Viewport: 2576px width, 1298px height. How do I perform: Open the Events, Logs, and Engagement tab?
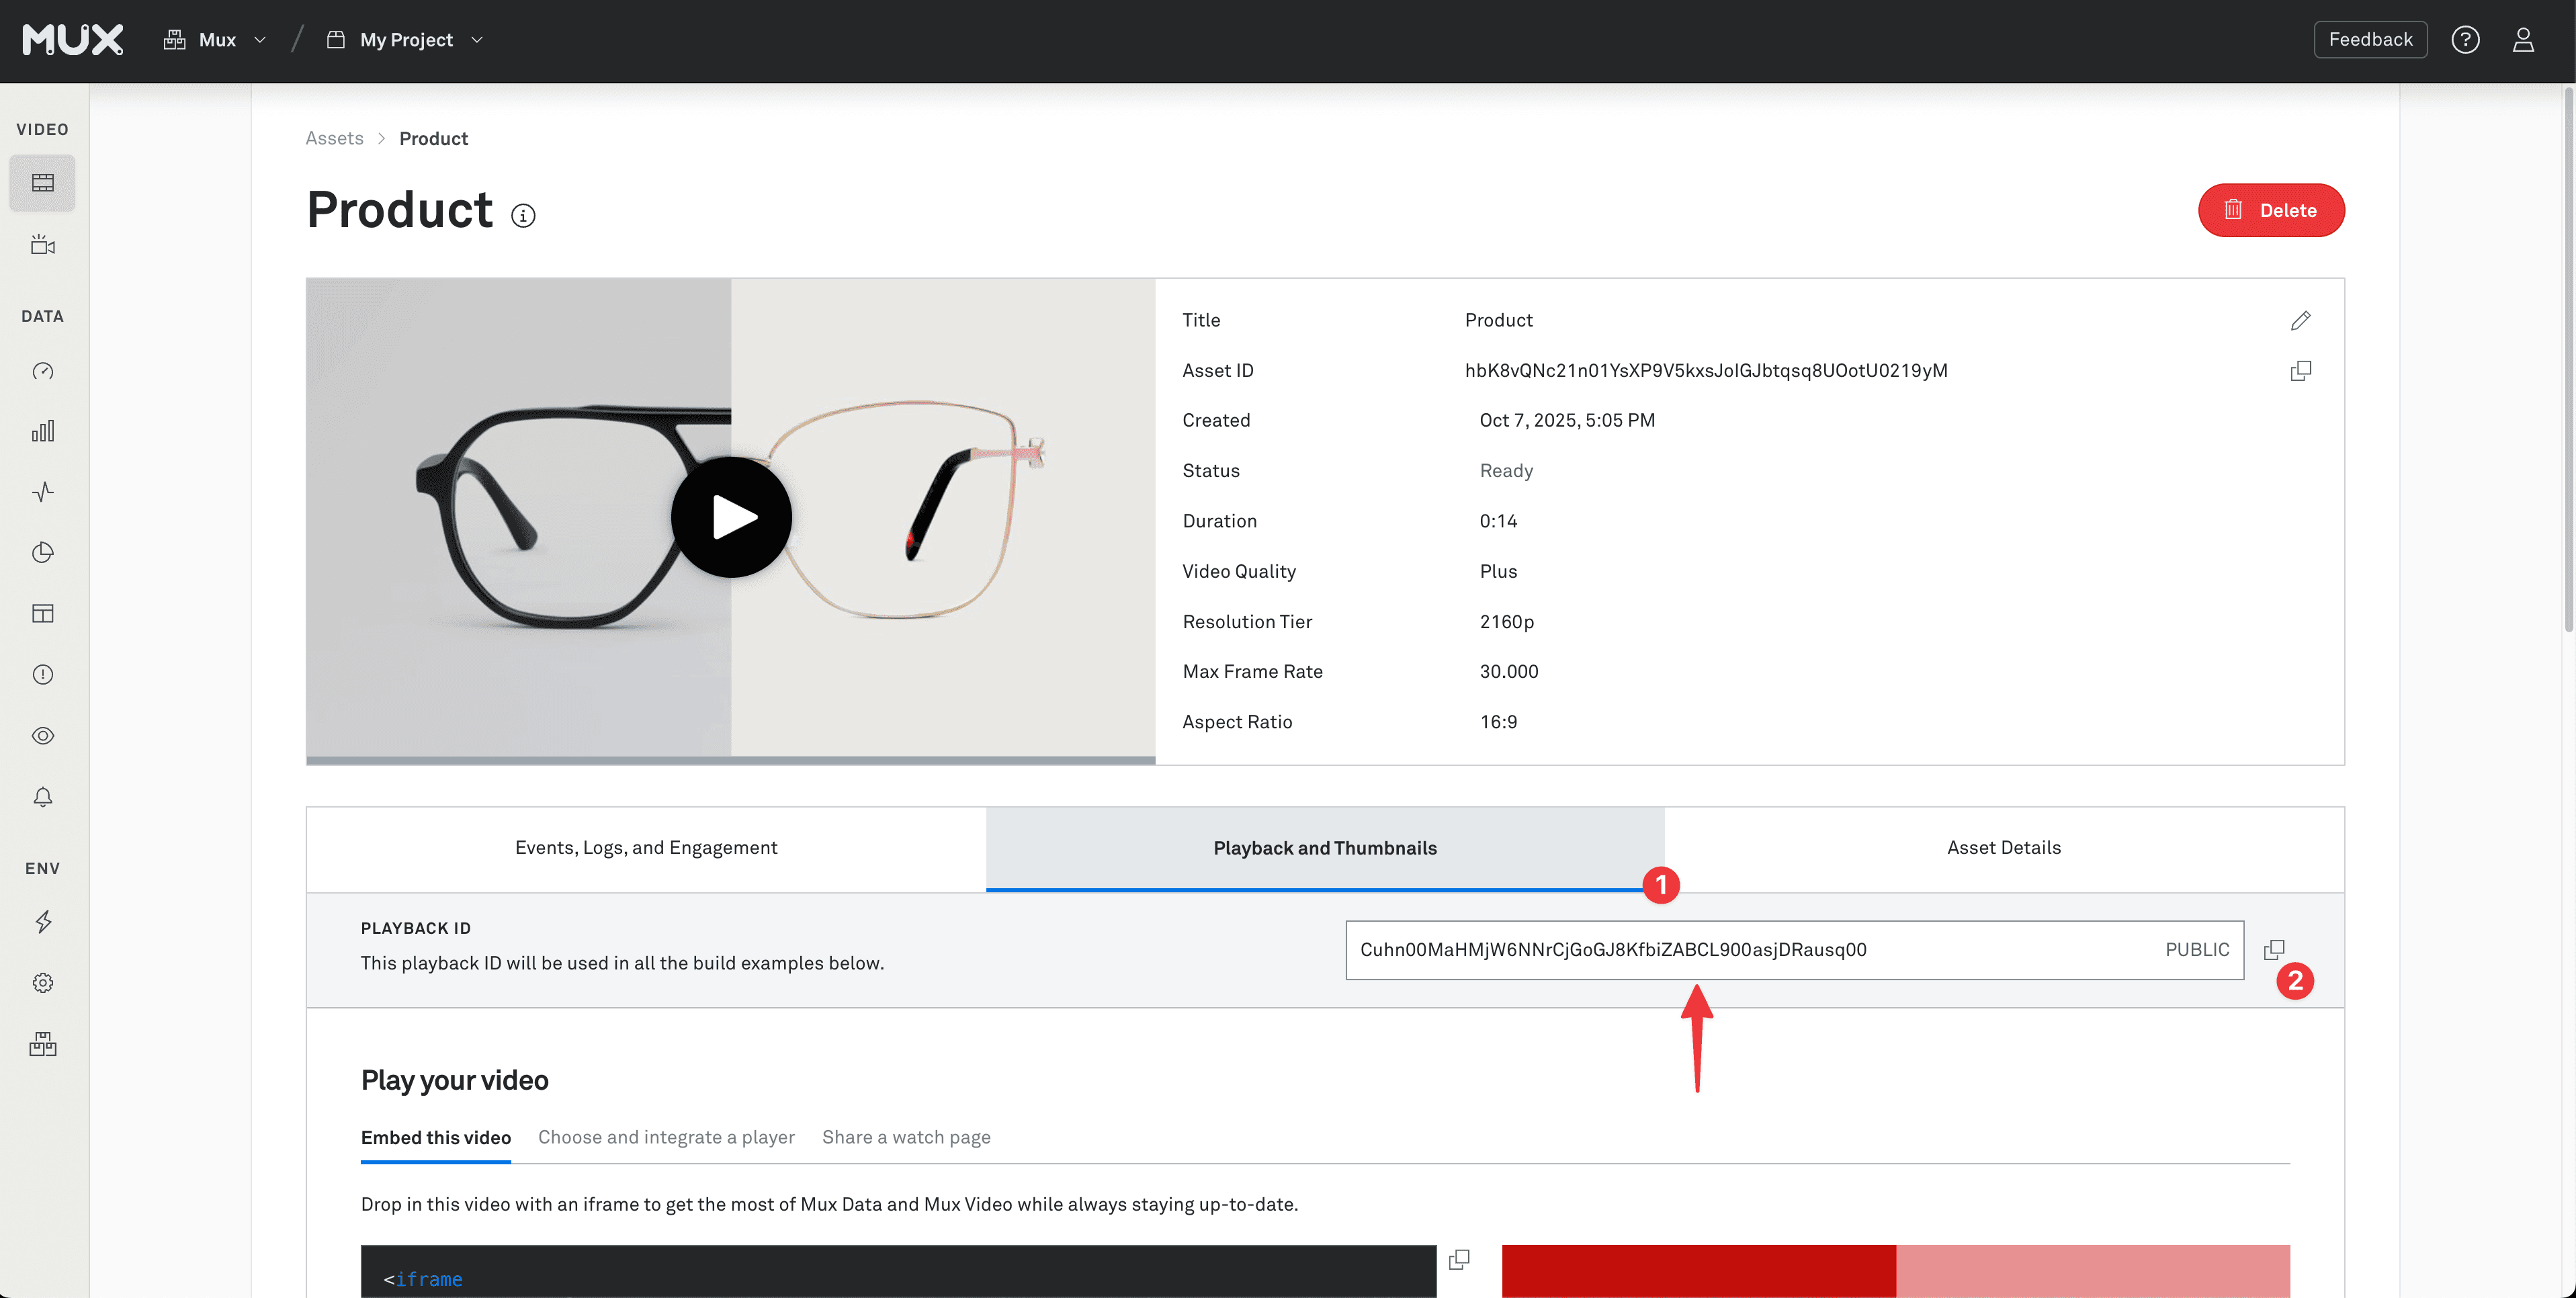tap(645, 847)
